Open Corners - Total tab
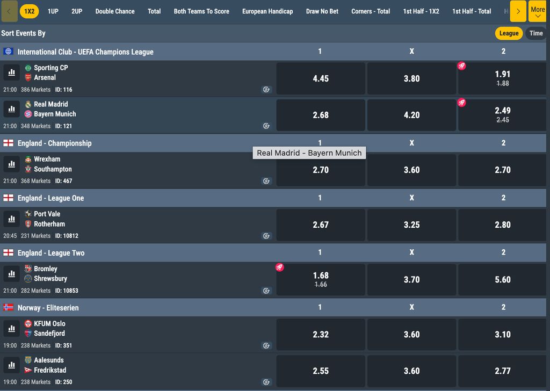The image size is (550, 391). [x=371, y=11]
